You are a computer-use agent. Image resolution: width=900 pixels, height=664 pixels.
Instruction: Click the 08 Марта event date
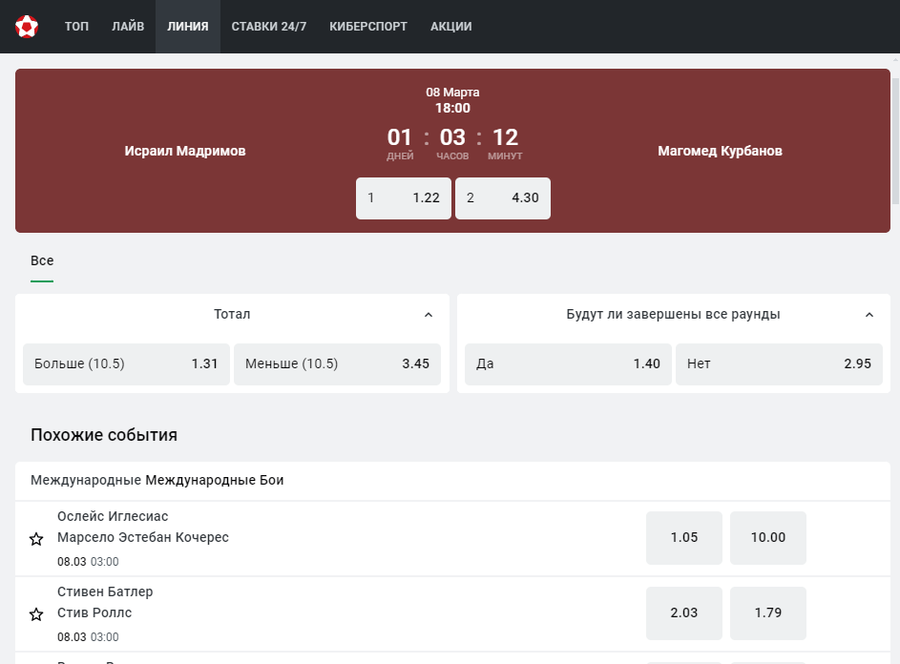[x=452, y=93]
